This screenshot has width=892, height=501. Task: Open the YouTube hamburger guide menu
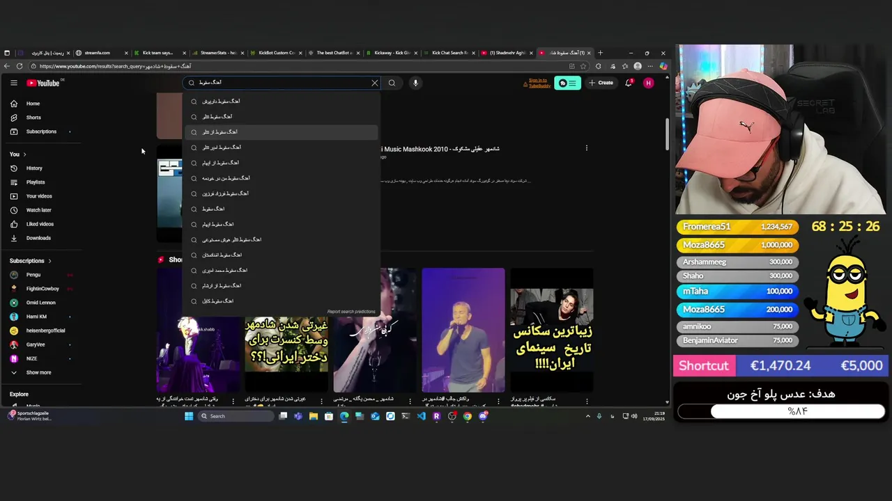13,83
